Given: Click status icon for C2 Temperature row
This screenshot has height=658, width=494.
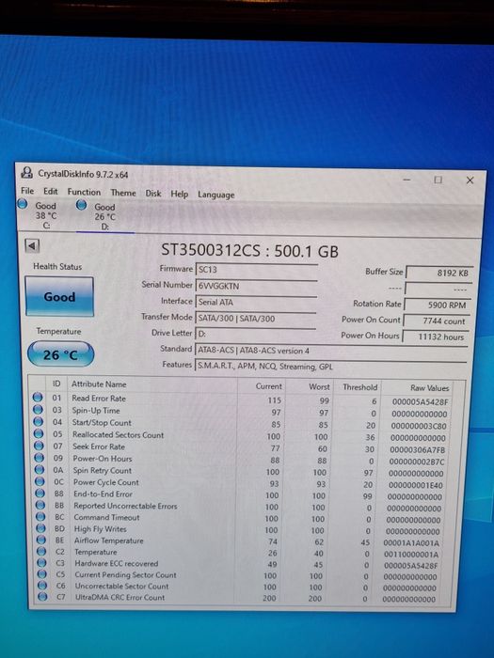Looking at the screenshot, I should pyautogui.click(x=41, y=551).
